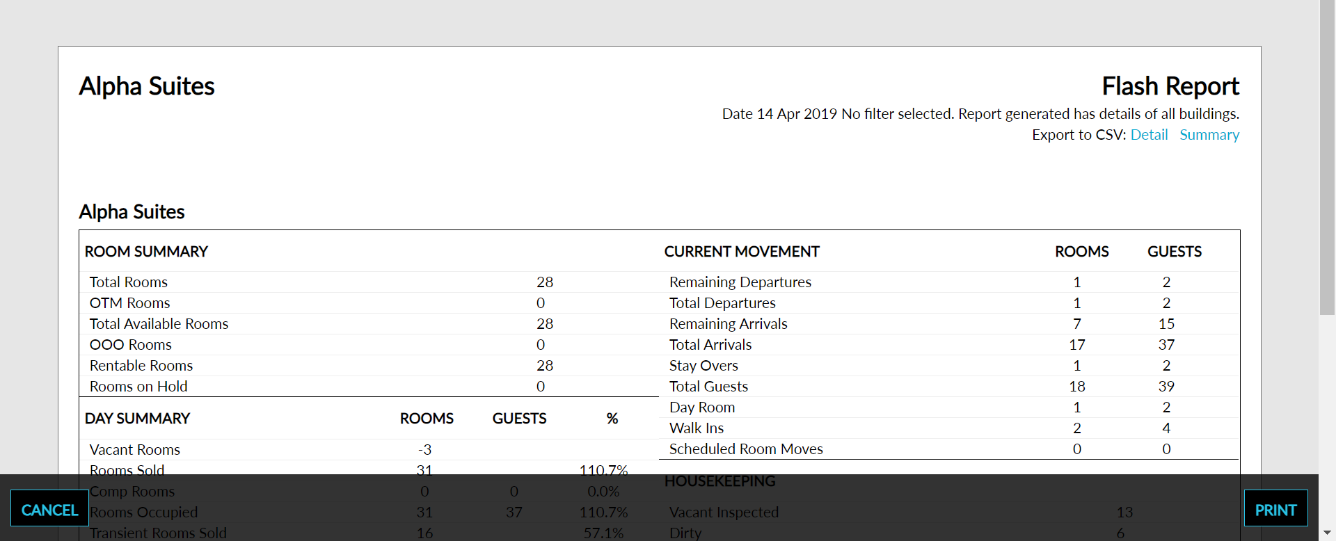Click the Flash Report title
Image resolution: width=1336 pixels, height=541 pixels.
1170,86
